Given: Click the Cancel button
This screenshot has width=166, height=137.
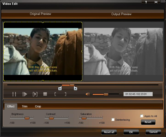Looking at the screenshot, I should coord(153,132).
